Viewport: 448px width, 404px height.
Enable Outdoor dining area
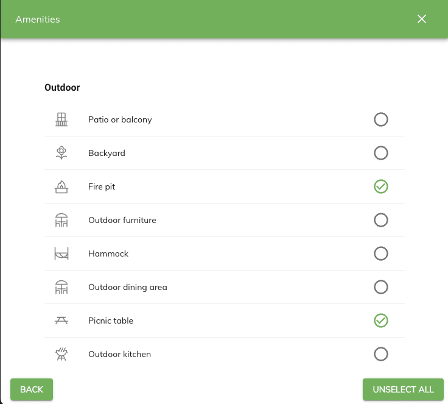point(381,287)
